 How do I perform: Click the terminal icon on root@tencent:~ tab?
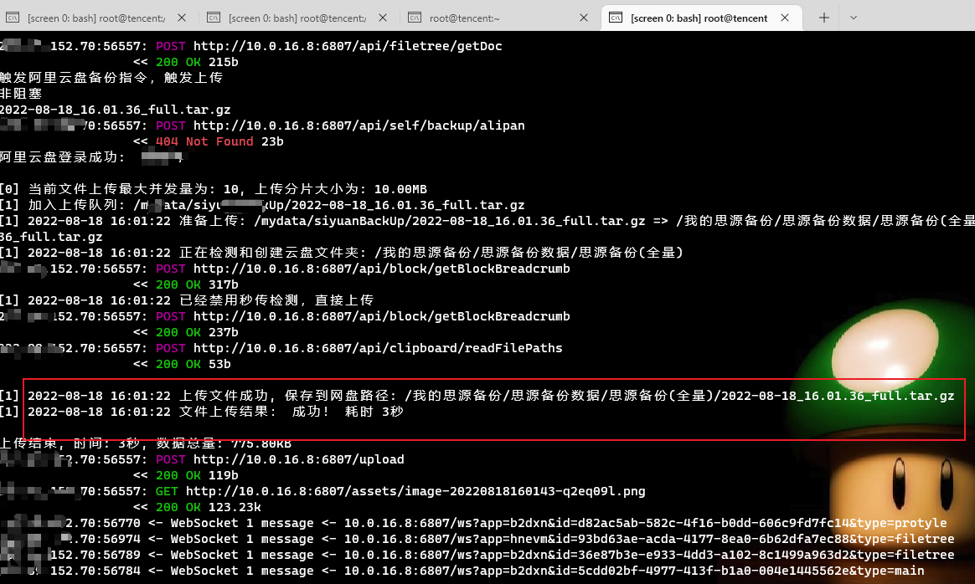pos(415,18)
